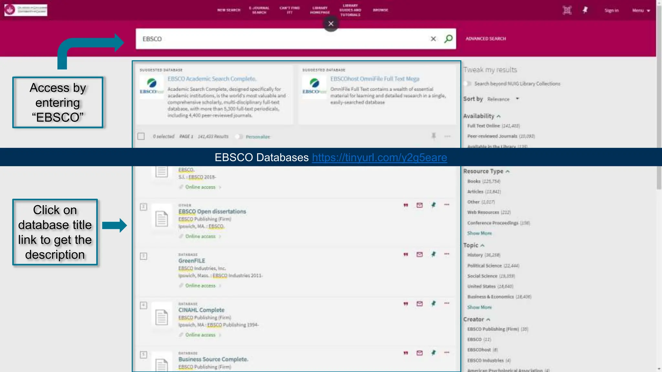Email the CINAHL Complete record

(420, 304)
